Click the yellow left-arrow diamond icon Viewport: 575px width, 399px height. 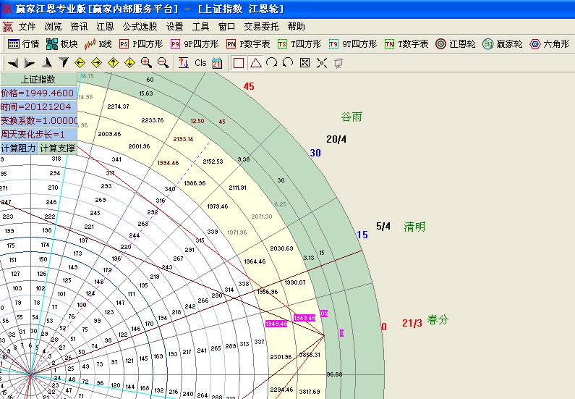point(80,63)
